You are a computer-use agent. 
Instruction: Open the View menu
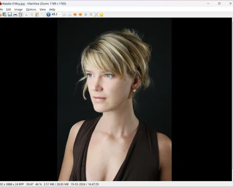click(43, 9)
